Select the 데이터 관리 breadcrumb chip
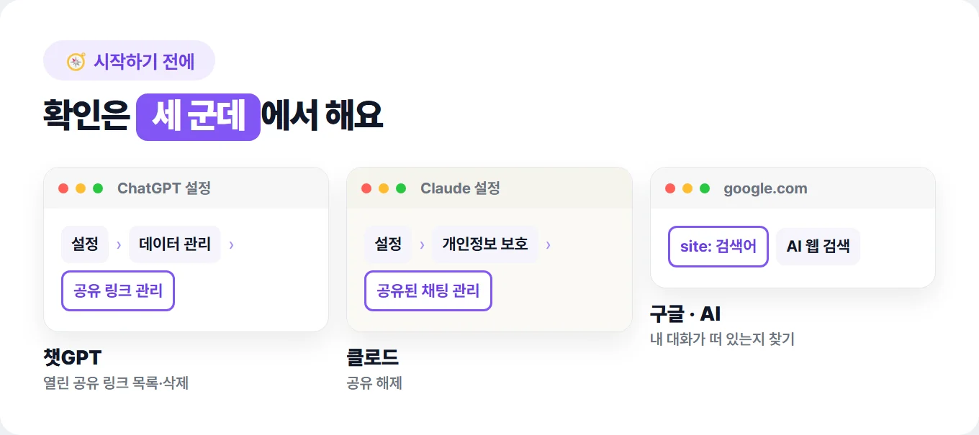Viewport: 979px width, 435px height. [x=175, y=244]
